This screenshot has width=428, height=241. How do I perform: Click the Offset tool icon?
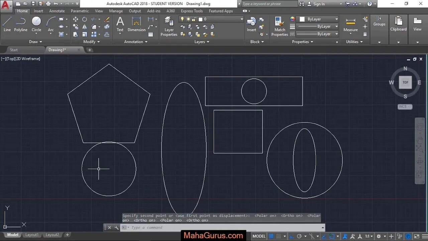pyautogui.click(x=107, y=34)
